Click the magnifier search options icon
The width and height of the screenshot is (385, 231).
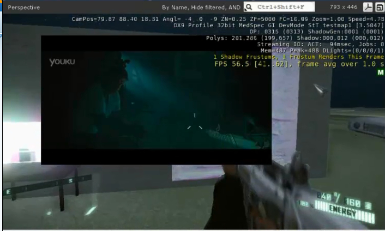tap(249, 7)
